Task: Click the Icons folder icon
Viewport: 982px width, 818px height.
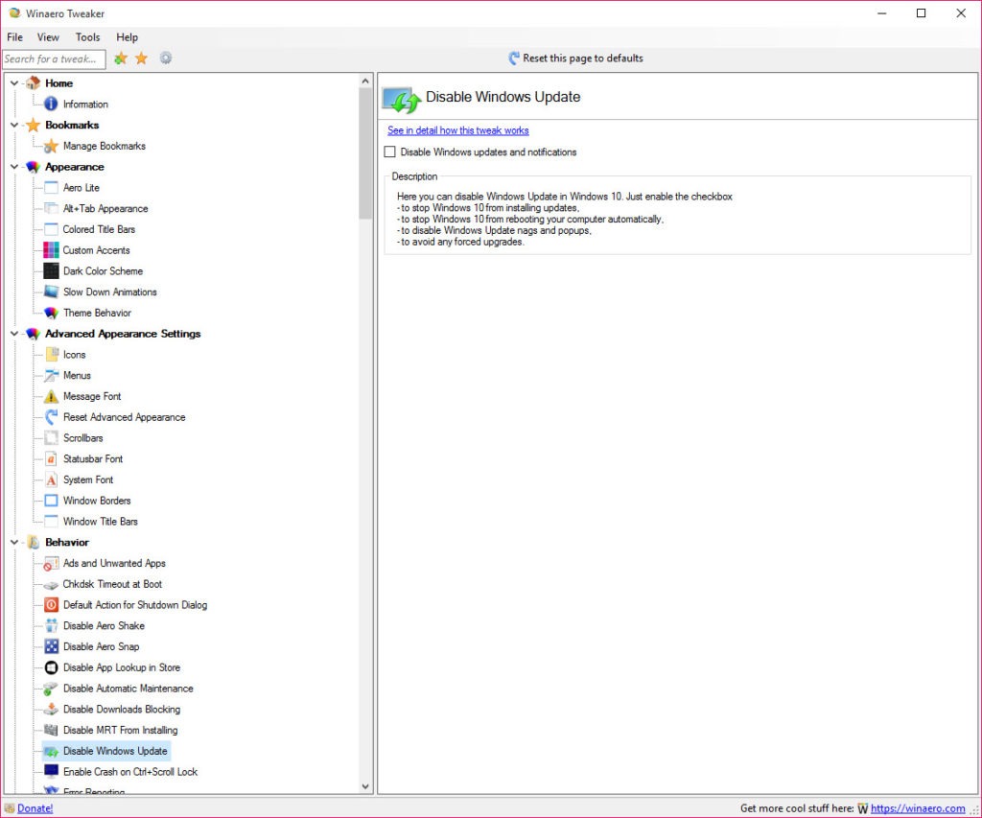Action: pos(51,355)
